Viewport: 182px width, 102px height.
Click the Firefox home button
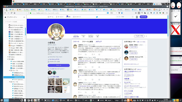15,13
